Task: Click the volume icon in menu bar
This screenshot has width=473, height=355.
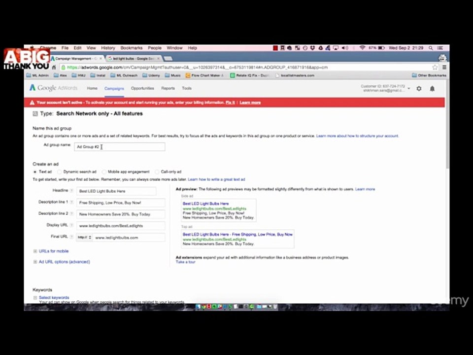Action: (345, 48)
